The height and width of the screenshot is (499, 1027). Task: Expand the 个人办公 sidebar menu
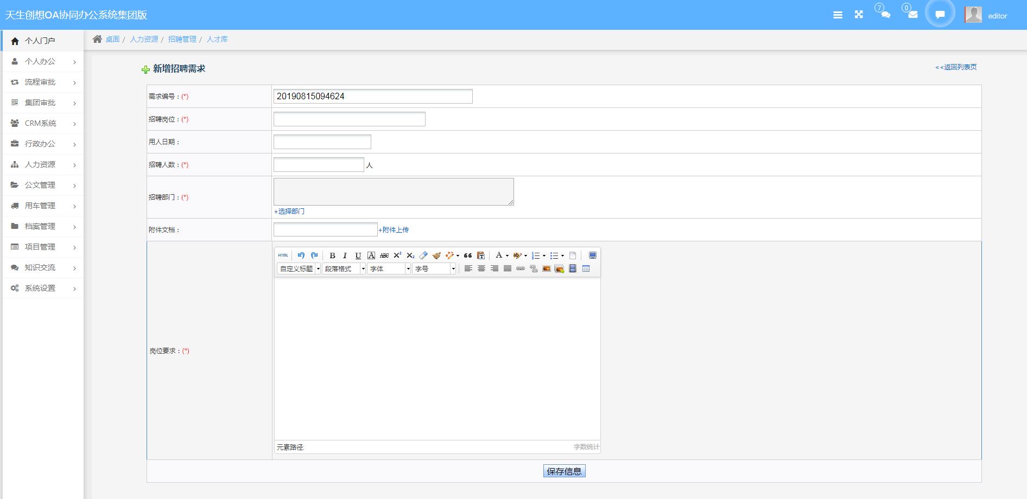[43, 61]
